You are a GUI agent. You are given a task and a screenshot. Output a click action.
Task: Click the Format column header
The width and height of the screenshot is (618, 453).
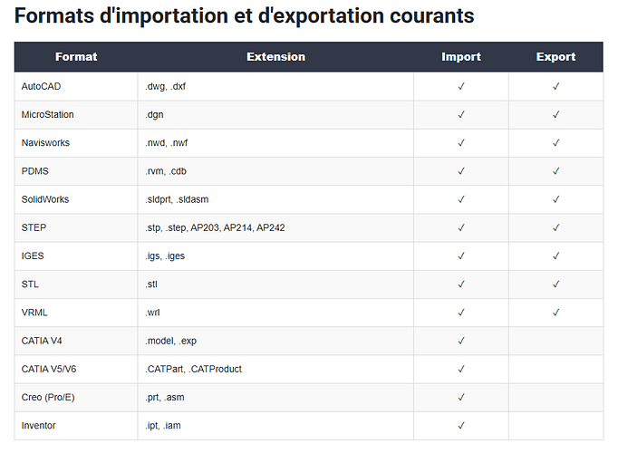[x=76, y=57]
